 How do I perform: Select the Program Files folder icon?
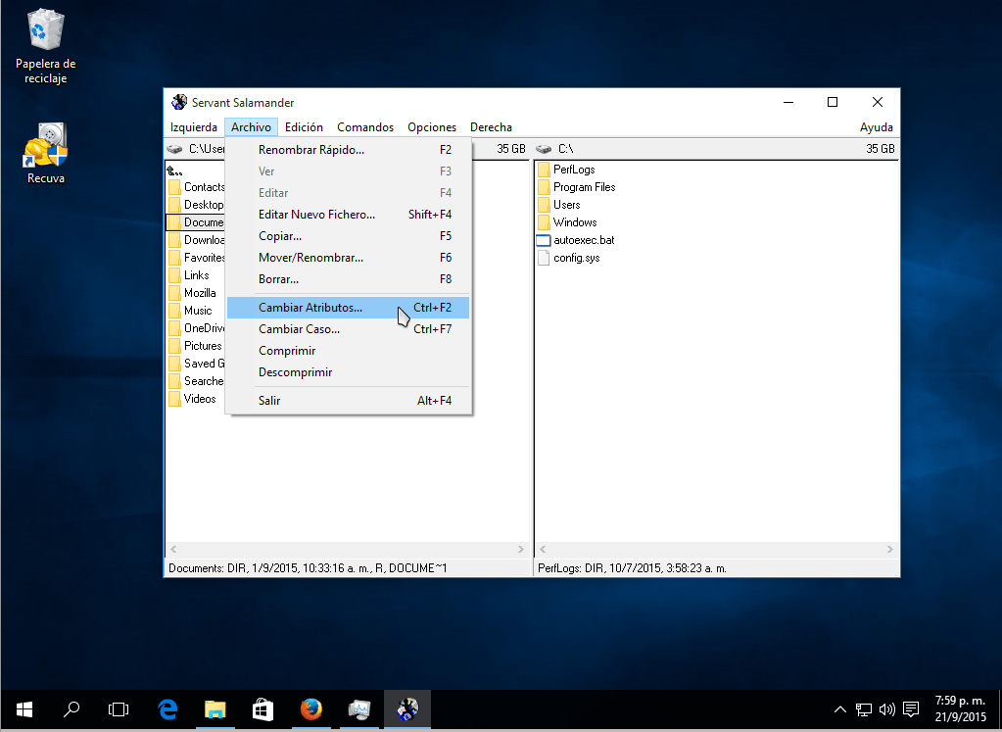(544, 187)
